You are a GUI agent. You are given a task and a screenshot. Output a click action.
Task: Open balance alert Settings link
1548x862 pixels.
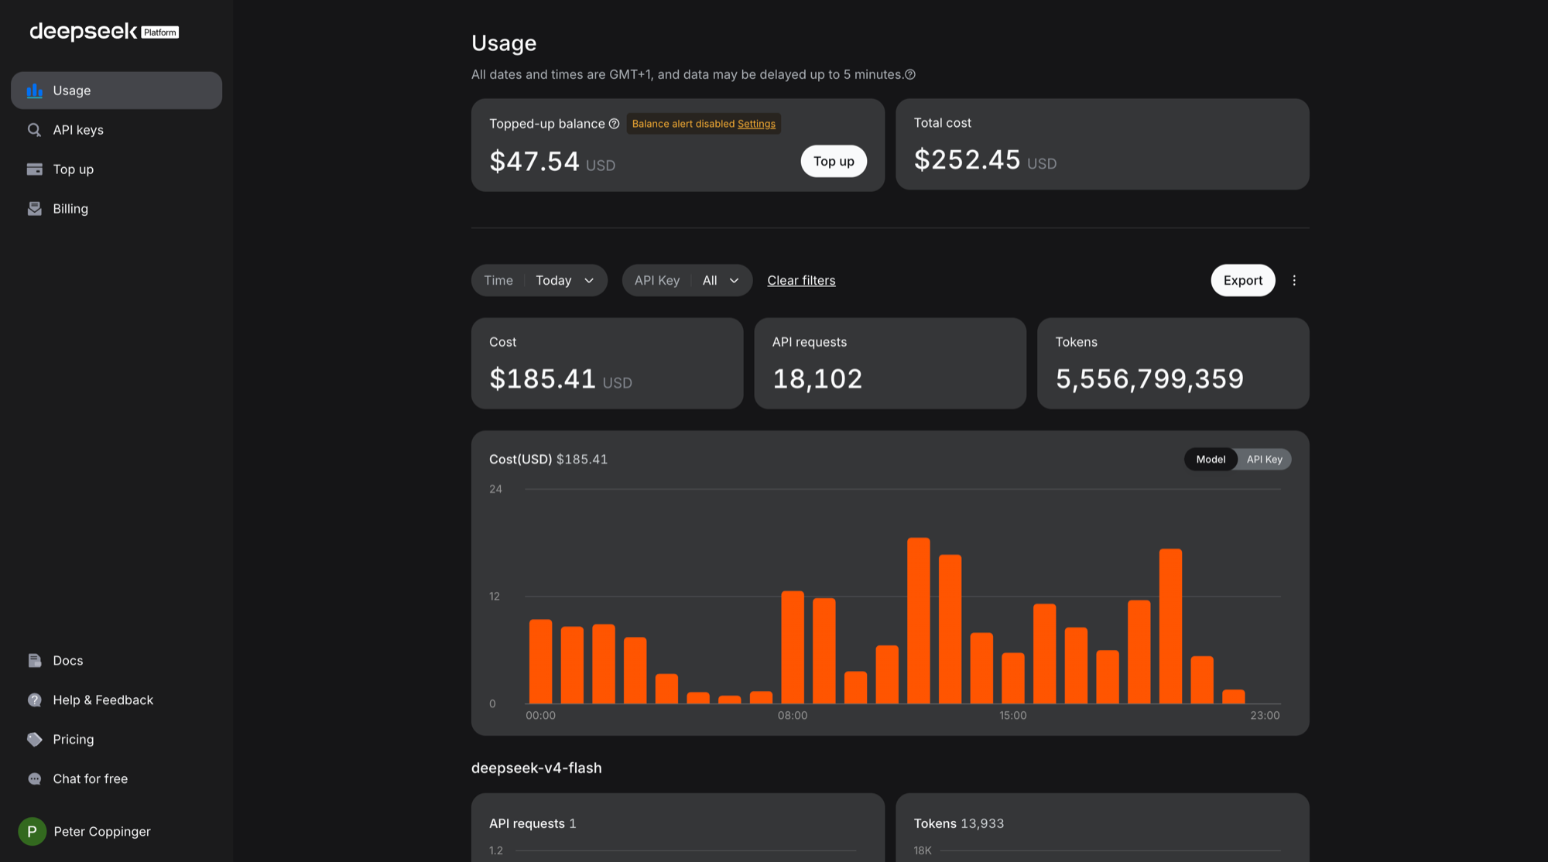(x=756, y=124)
